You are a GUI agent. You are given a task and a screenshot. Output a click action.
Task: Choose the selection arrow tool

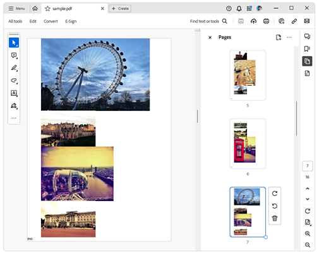click(x=14, y=43)
